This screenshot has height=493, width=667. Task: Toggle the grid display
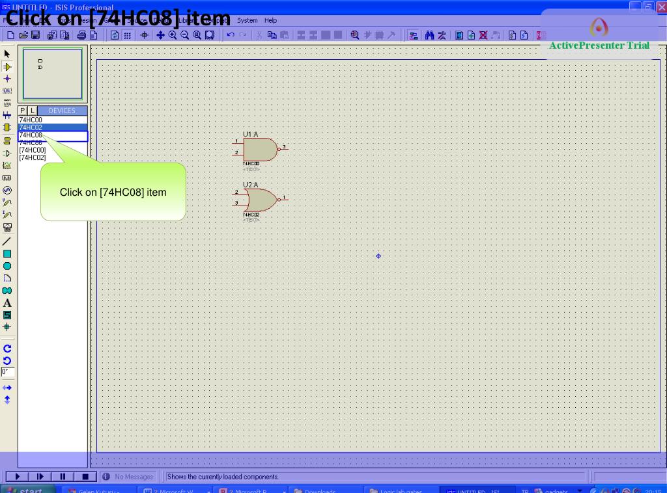point(127,35)
